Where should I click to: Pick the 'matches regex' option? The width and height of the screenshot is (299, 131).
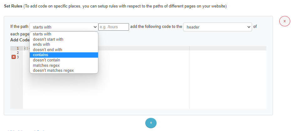coord(46,65)
